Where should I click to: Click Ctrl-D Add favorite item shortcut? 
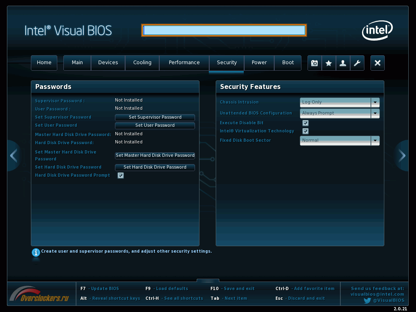pos(305,289)
